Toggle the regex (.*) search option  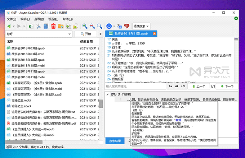tap(183, 86)
